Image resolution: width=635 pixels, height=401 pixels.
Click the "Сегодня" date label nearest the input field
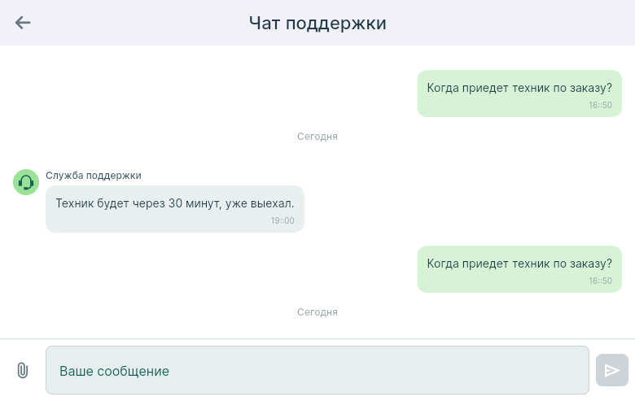click(317, 312)
